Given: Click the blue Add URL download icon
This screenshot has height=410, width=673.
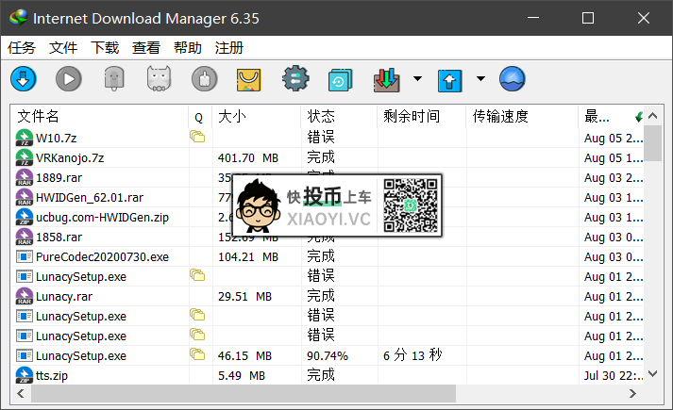Looking at the screenshot, I should click(x=24, y=78).
